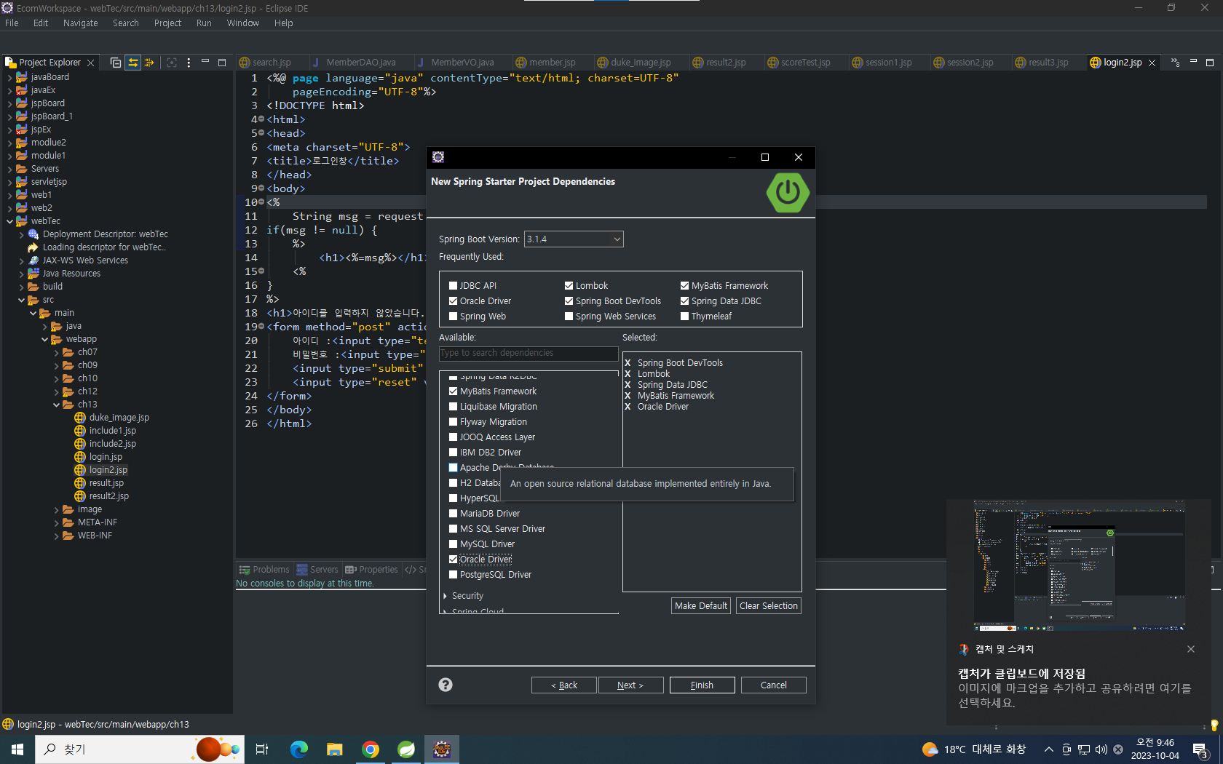Cancel the Spring Starter dialog

click(773, 685)
